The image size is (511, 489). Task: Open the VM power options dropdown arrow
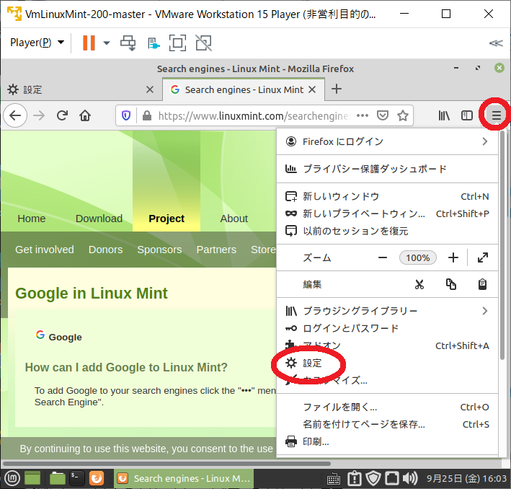coord(106,43)
